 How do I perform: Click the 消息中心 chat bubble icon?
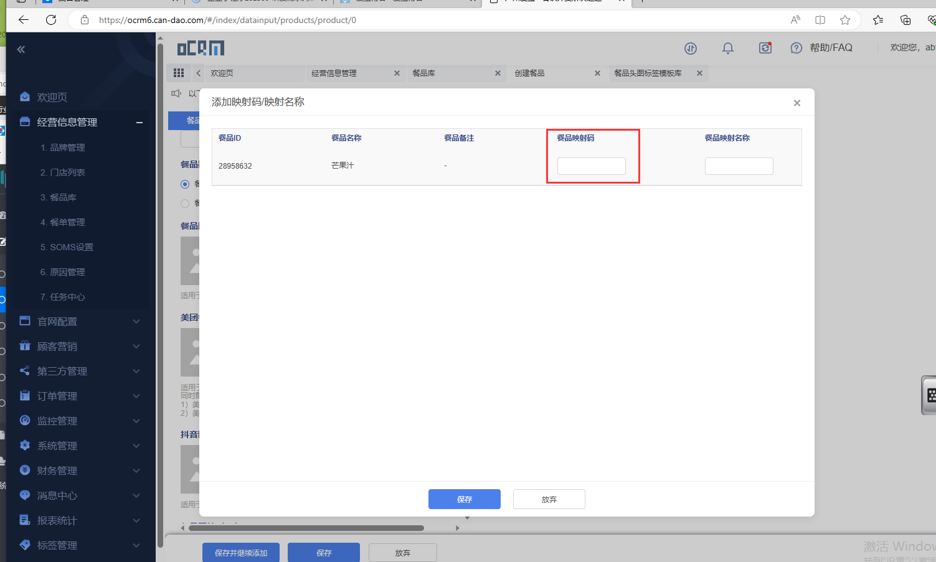[25, 495]
